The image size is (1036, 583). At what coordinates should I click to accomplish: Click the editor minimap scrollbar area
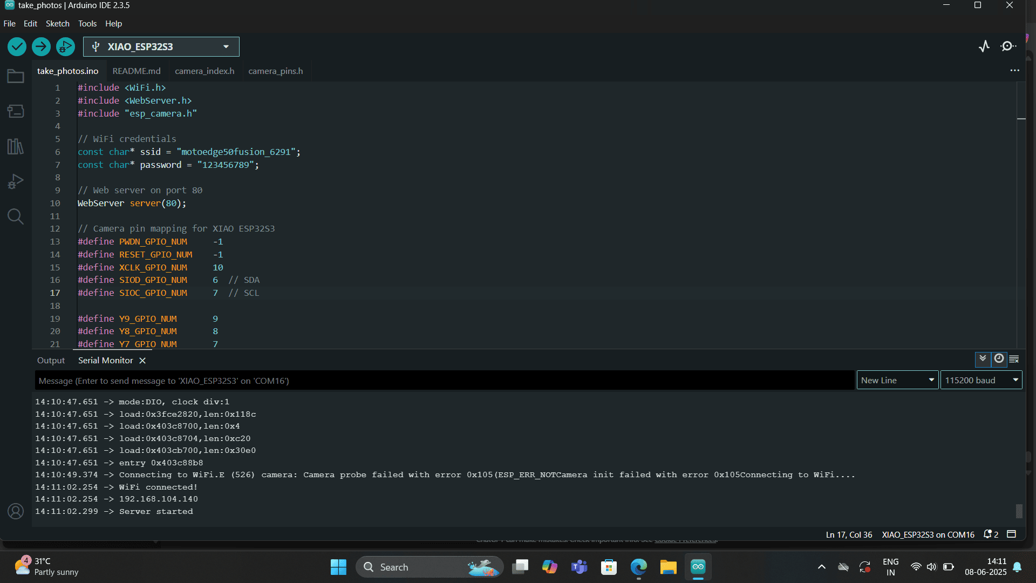pos(1021,215)
